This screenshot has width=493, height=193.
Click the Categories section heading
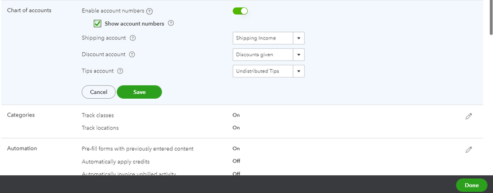point(21,115)
